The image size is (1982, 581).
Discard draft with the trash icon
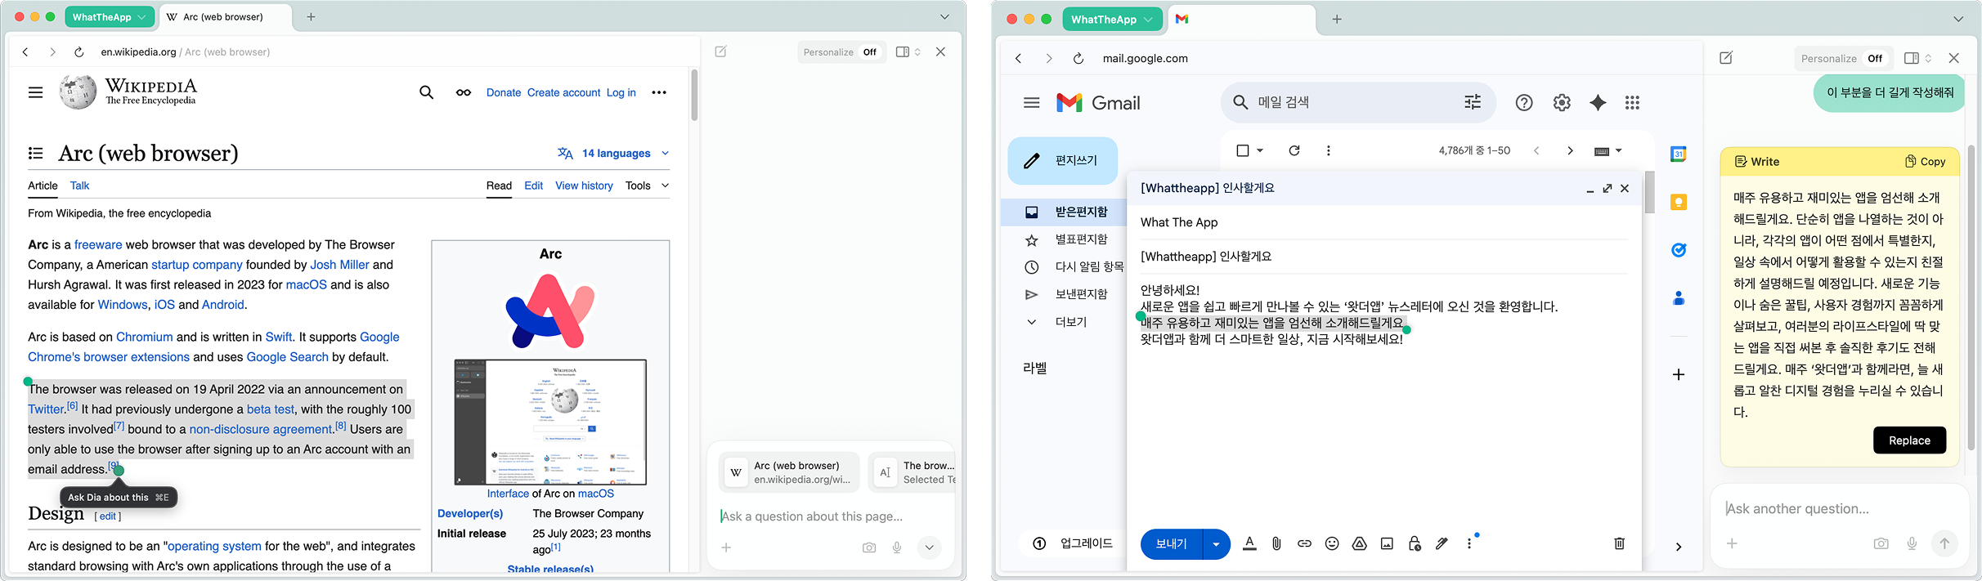click(x=1619, y=543)
